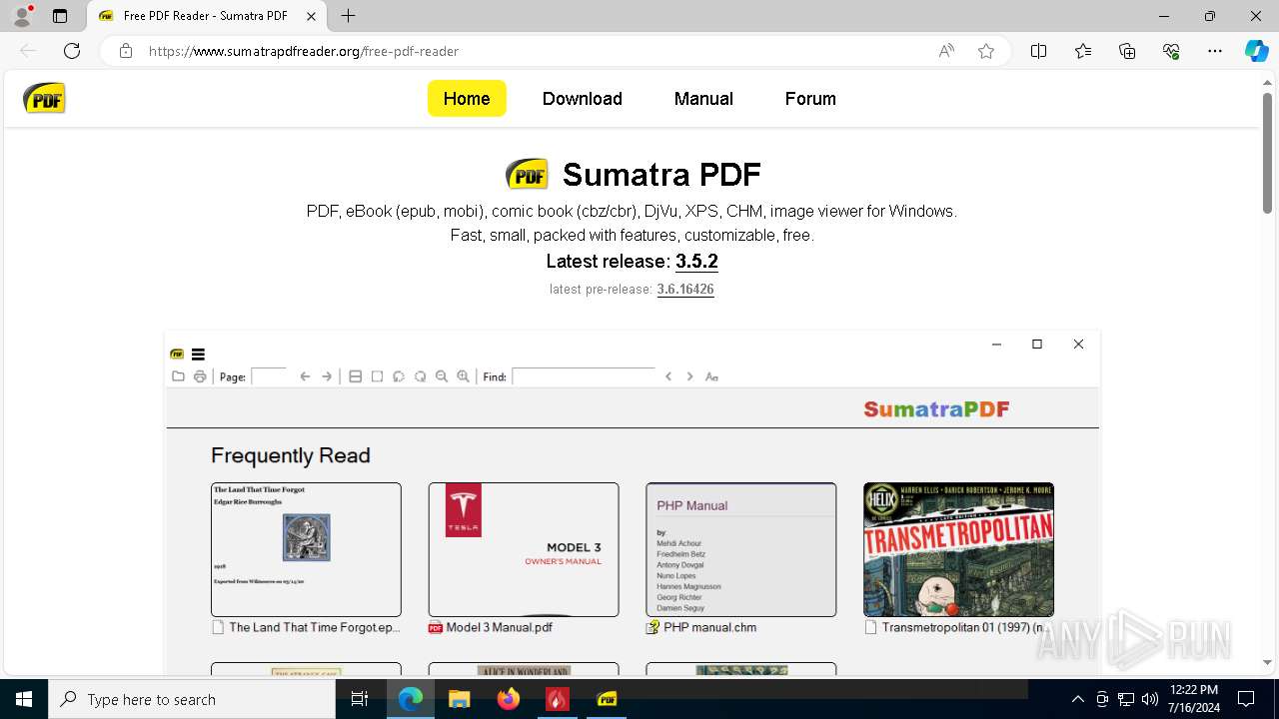Image resolution: width=1279 pixels, height=719 pixels.
Task: Open the Forum page
Action: [810, 99]
